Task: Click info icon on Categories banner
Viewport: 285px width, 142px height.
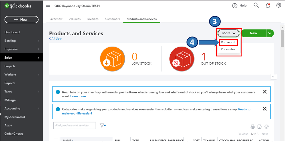Action: click(x=58, y=109)
